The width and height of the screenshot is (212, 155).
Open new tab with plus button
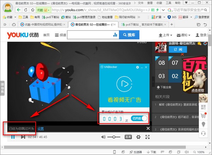tap(172, 24)
